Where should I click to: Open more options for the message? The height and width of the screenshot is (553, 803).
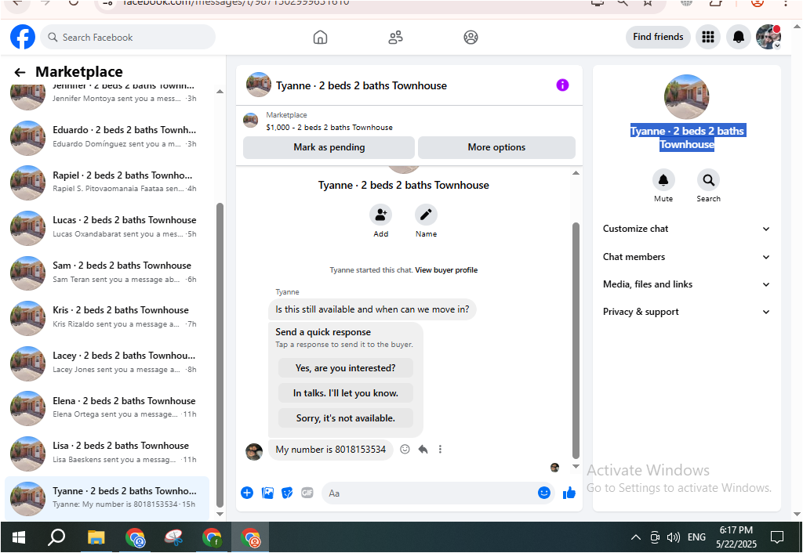(x=440, y=449)
